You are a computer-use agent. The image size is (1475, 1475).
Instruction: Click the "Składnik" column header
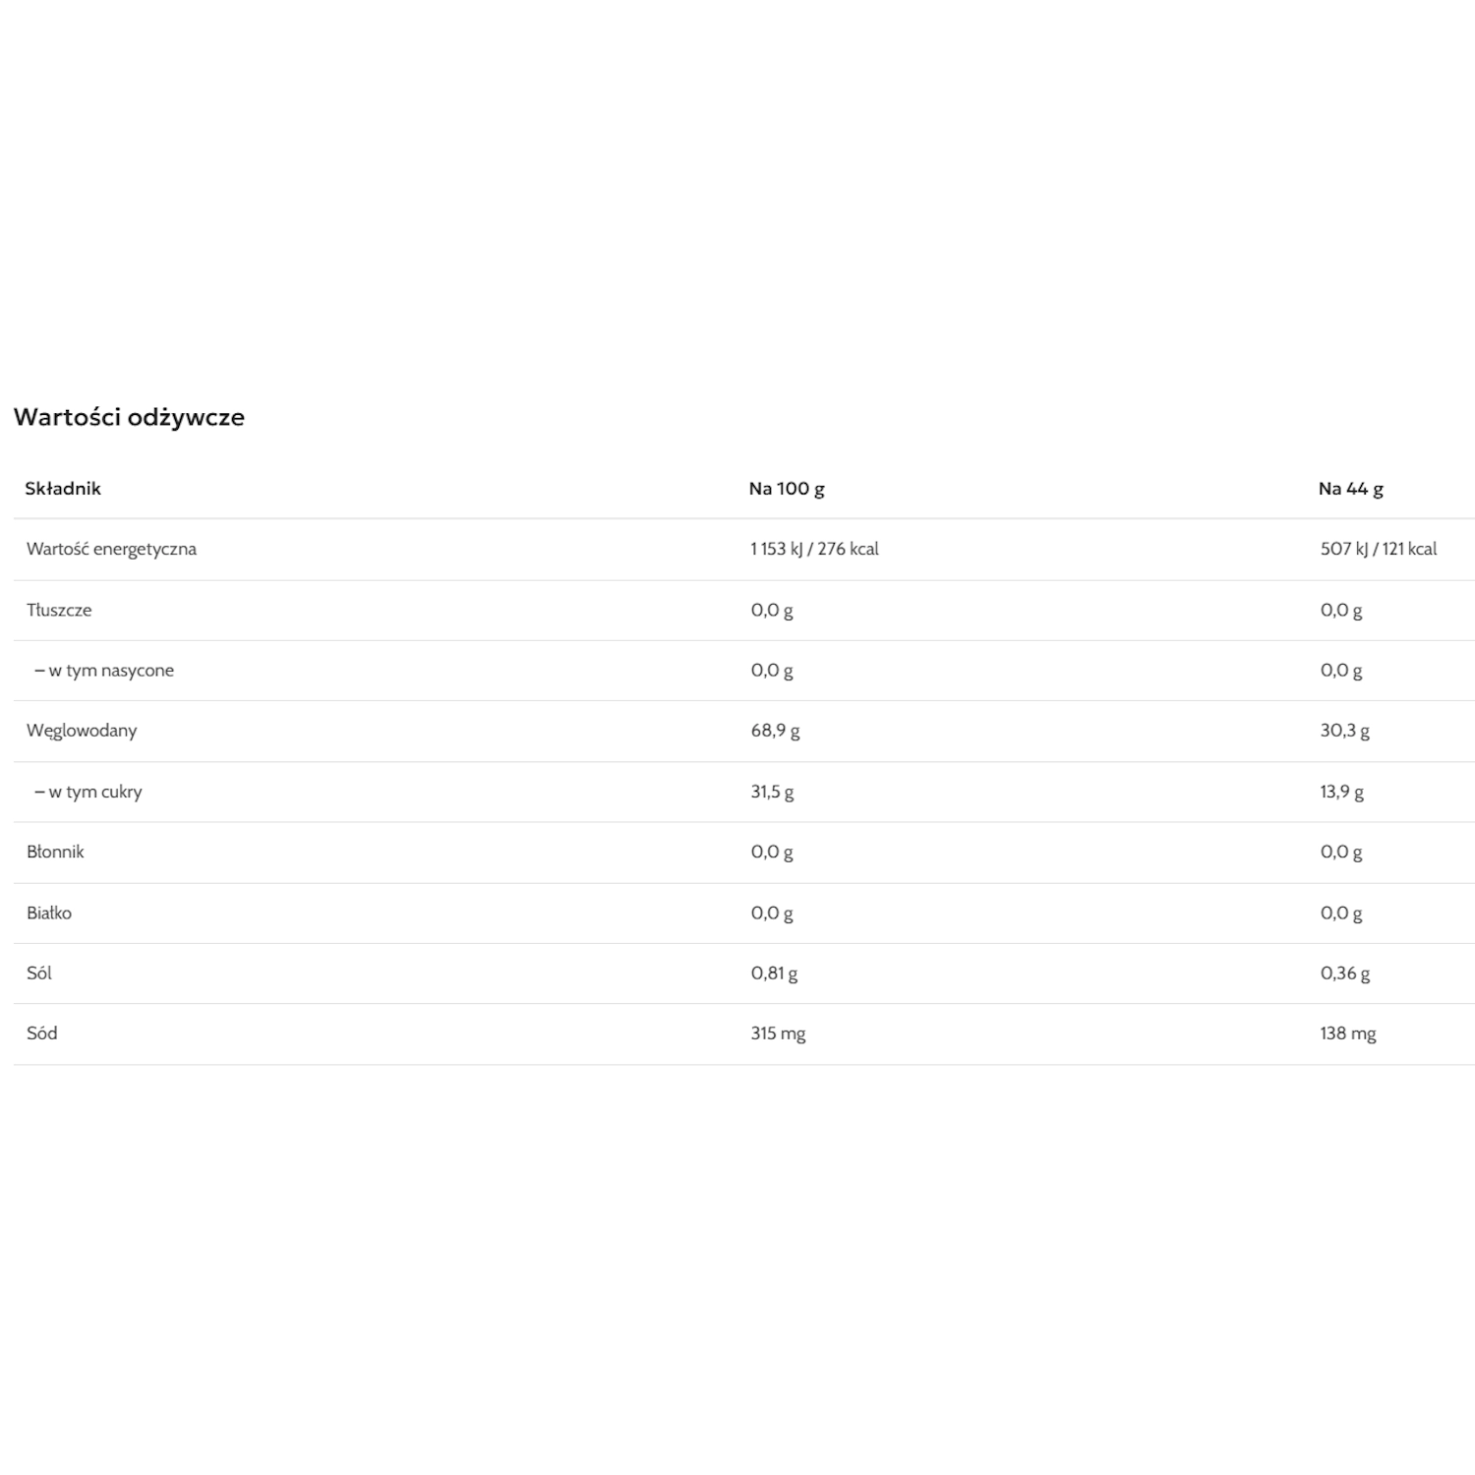(63, 489)
